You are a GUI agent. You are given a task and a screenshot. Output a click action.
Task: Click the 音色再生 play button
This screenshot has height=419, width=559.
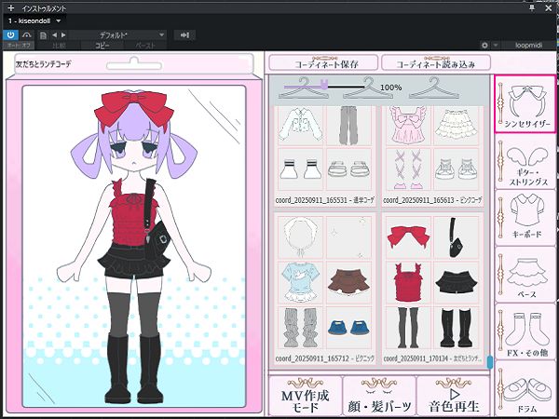[x=454, y=397]
